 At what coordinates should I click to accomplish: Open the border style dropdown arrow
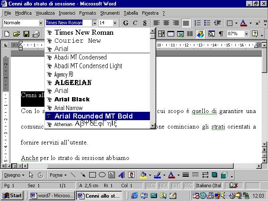click(236, 23)
